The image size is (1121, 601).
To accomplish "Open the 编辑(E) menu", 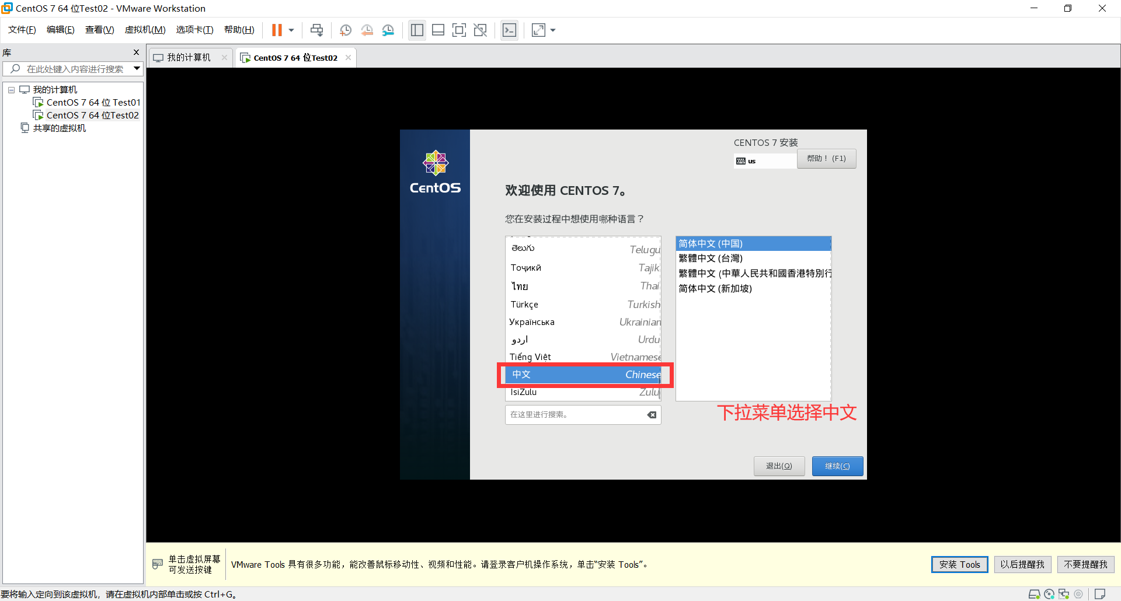I will (61, 30).
